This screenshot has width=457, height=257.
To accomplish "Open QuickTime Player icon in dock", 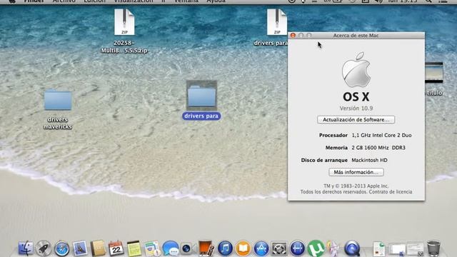I will click(352, 248).
